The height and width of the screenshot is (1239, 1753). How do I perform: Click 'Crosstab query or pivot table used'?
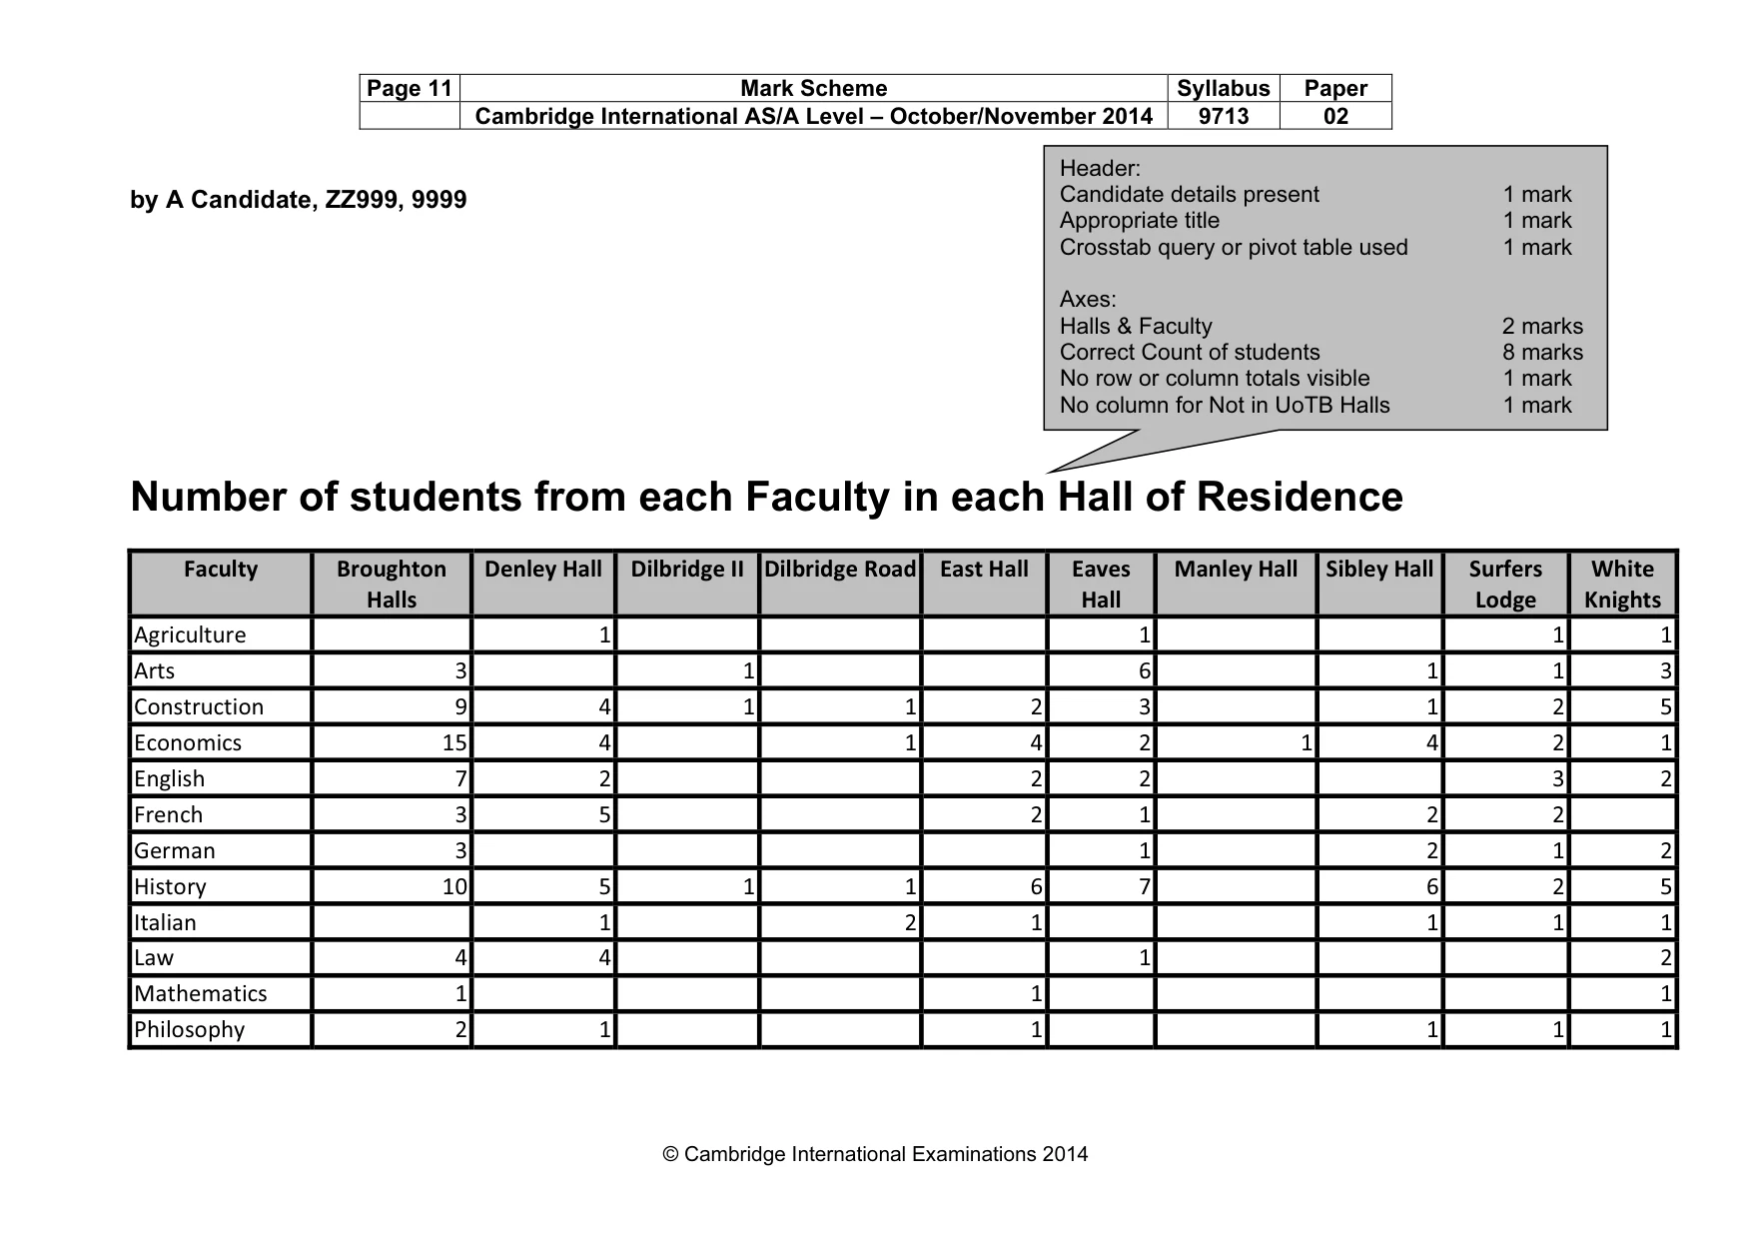pos(1234,247)
